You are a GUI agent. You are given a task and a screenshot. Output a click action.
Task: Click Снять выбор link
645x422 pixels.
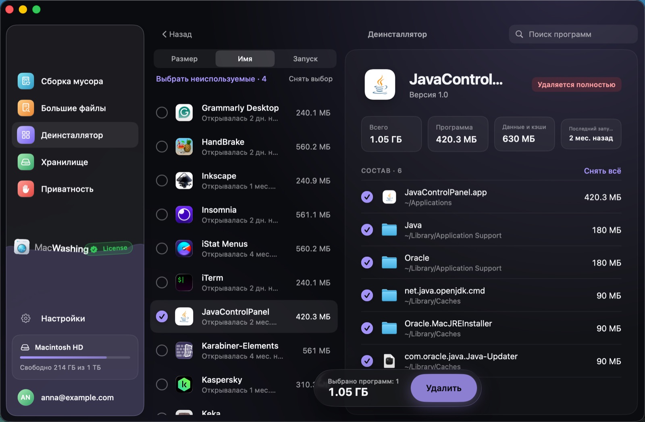click(310, 79)
